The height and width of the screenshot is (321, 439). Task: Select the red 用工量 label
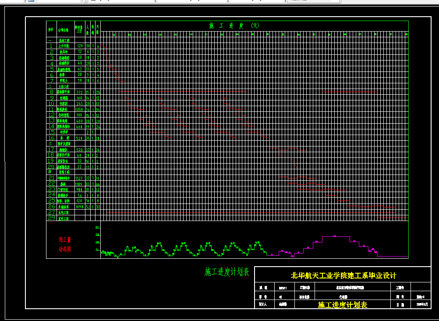click(x=65, y=240)
